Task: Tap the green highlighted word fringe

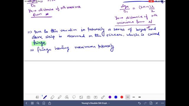Action: pyautogui.click(x=39, y=43)
